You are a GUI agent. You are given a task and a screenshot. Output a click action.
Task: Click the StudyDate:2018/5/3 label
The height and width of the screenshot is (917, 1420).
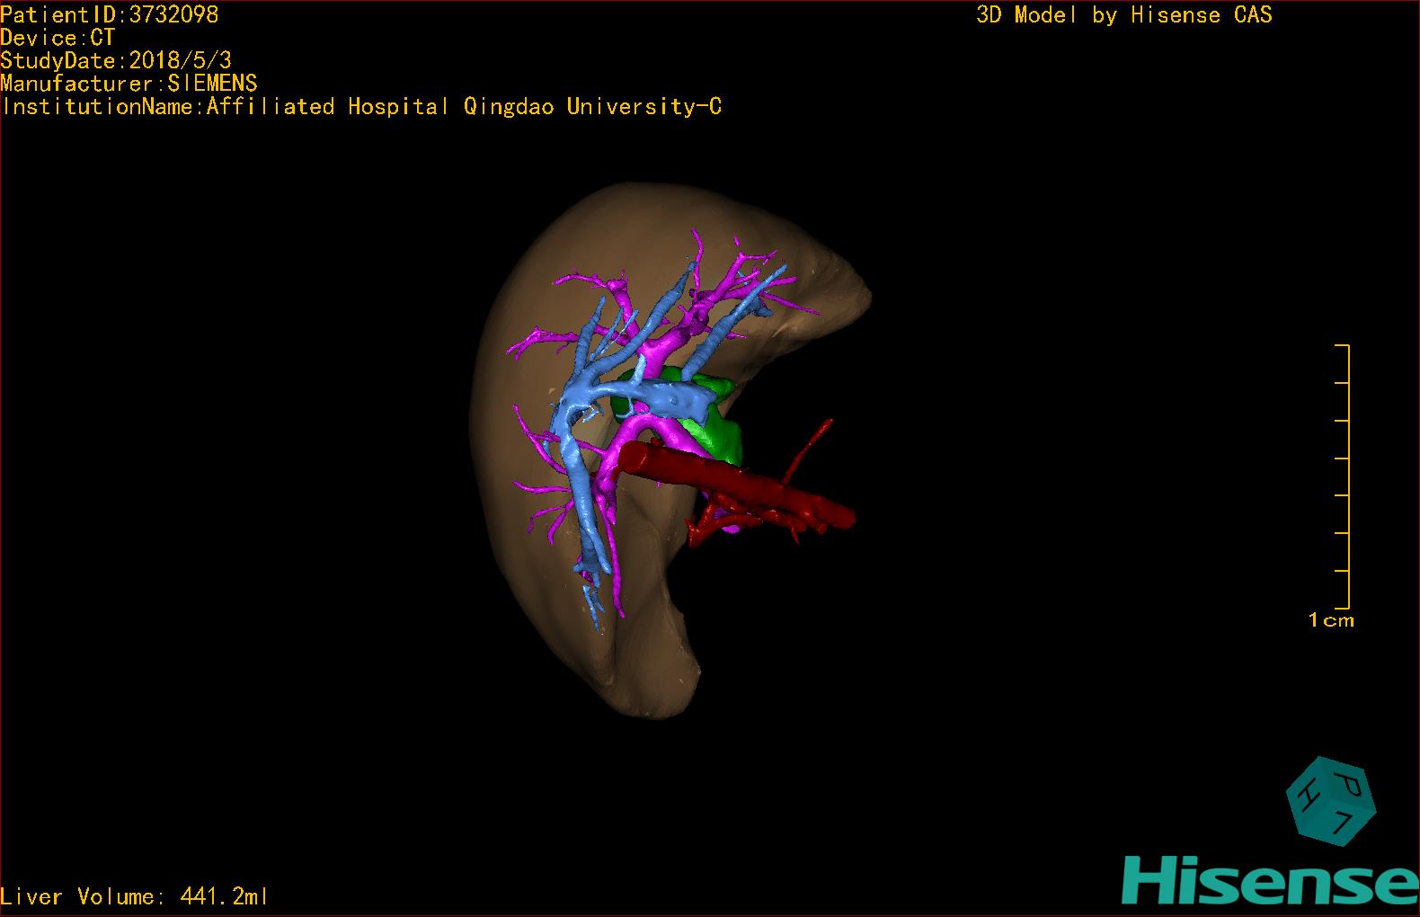tap(116, 60)
